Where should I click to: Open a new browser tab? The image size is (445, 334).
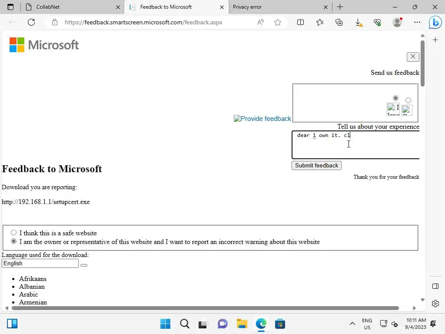340,7
